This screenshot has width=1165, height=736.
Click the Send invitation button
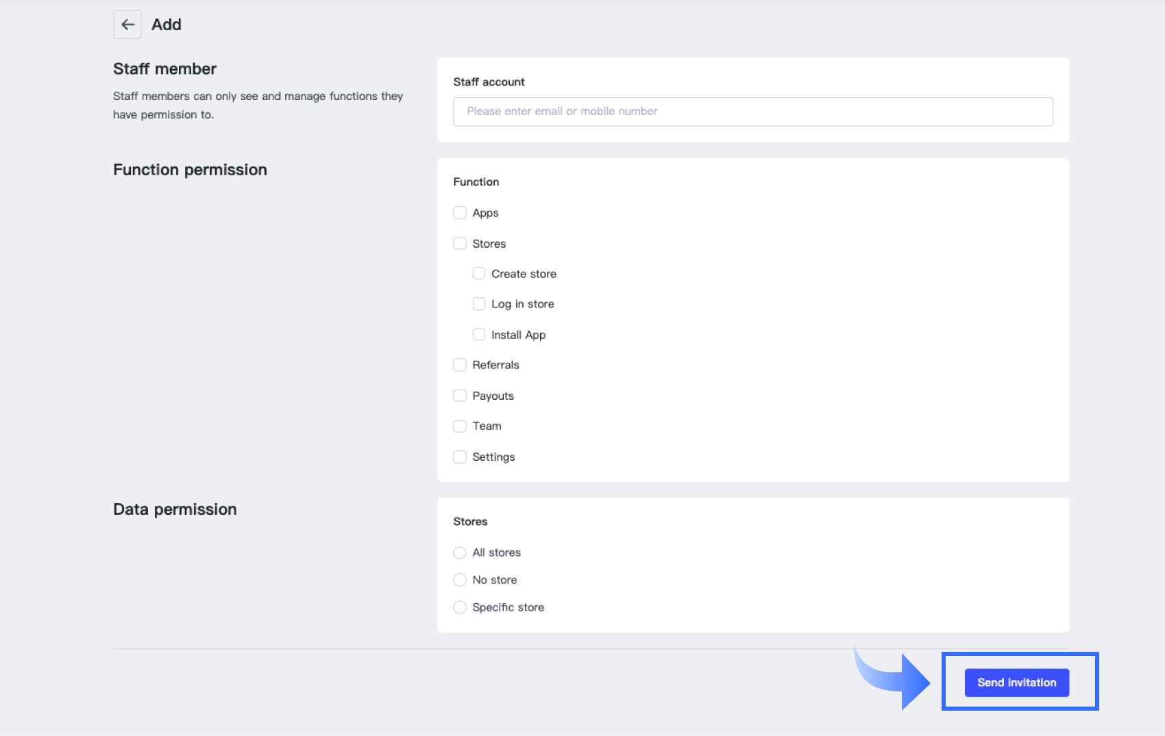point(1016,683)
